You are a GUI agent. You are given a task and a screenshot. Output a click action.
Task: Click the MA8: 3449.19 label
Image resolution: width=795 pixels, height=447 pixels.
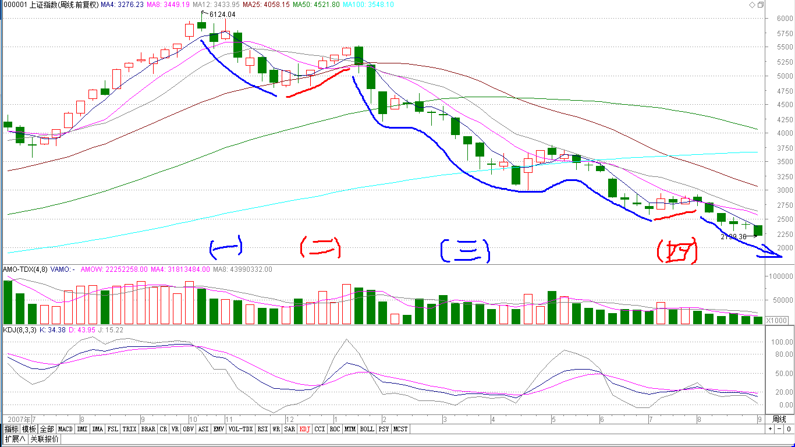(x=168, y=5)
